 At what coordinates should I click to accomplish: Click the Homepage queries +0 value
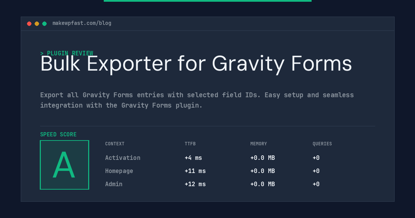click(x=316, y=171)
